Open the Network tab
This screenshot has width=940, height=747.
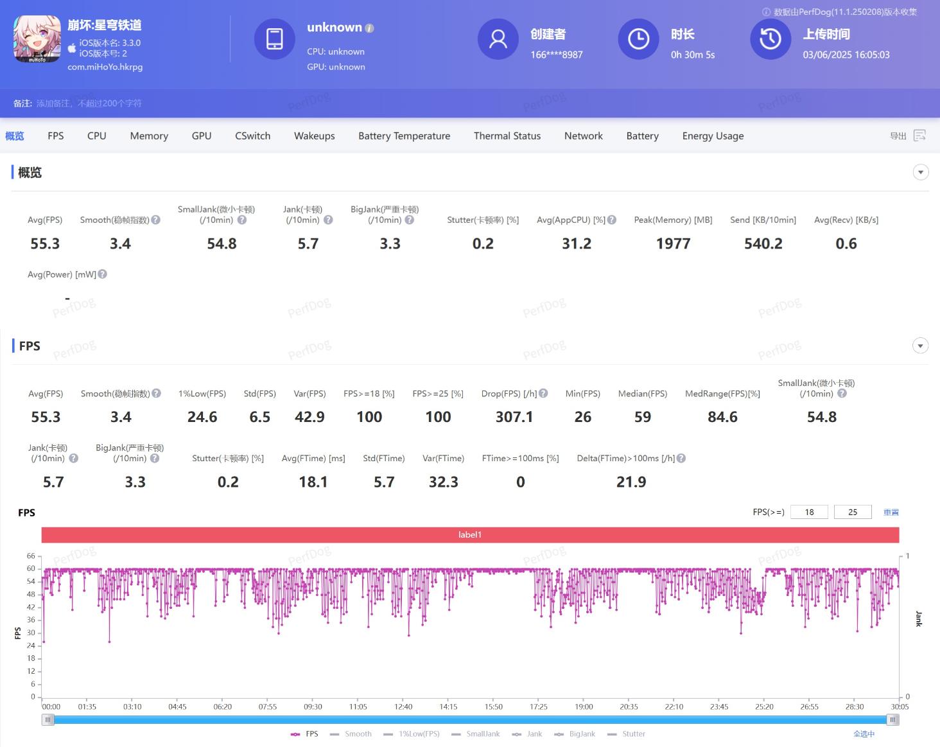tap(584, 136)
